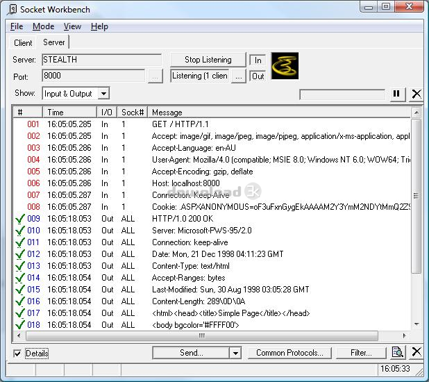
Task: Toggle the Out indicator button
Action: [x=258, y=76]
